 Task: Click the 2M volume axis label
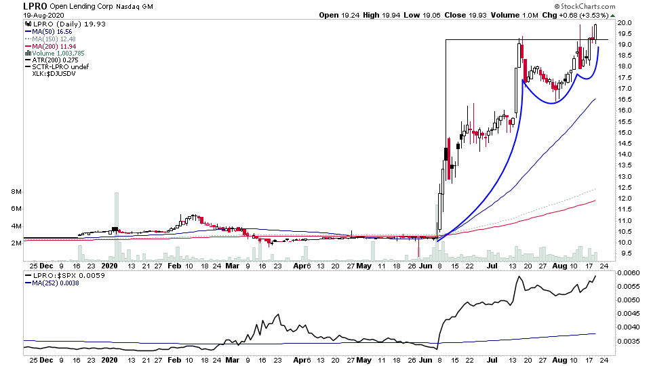[x=16, y=243]
